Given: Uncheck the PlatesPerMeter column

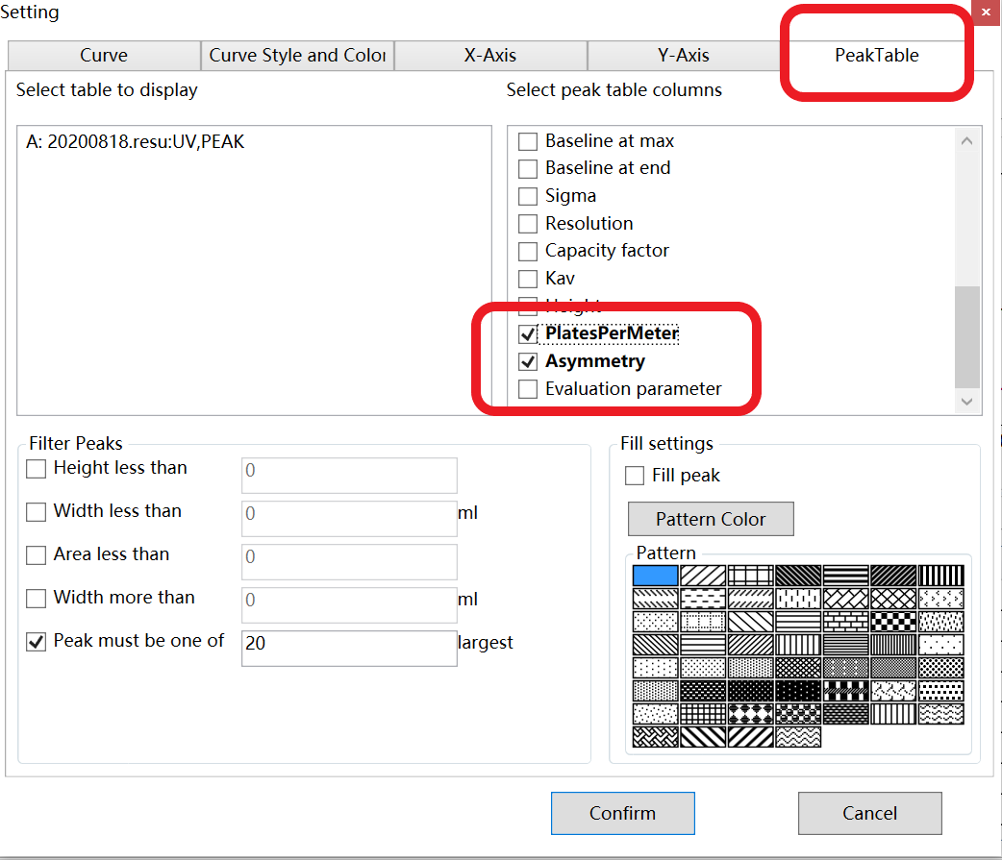Looking at the screenshot, I should 527,334.
